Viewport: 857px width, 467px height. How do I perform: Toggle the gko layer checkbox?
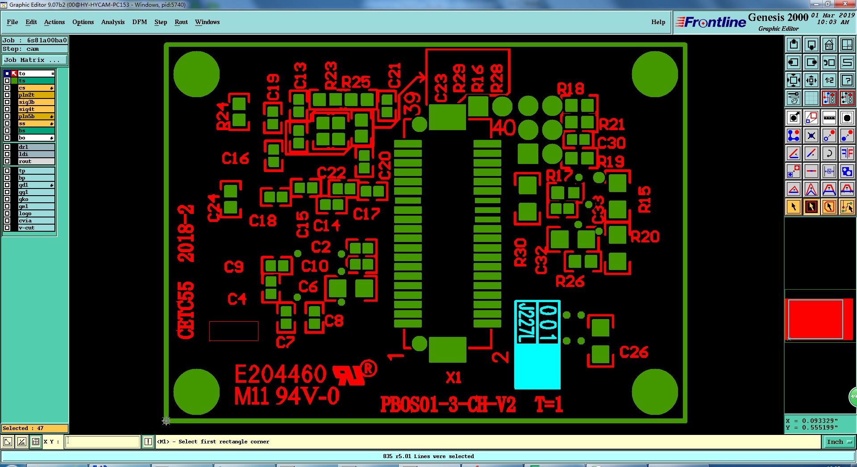(x=7, y=199)
